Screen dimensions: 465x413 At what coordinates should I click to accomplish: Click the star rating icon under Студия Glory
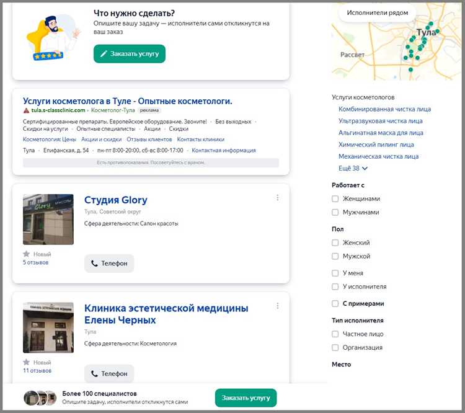coord(26,254)
